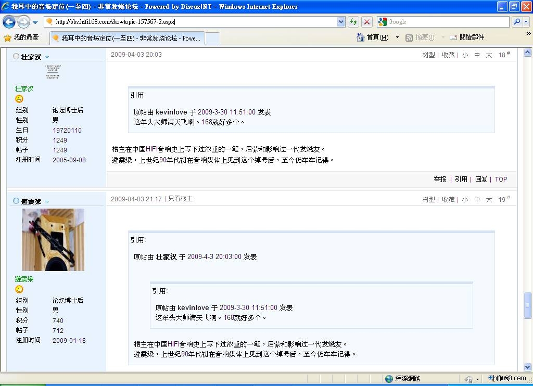Open the search provider options dropdown
533x386 pixels.
click(526, 22)
